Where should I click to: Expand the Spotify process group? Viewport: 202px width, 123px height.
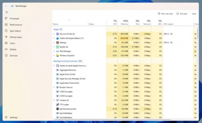54,47
